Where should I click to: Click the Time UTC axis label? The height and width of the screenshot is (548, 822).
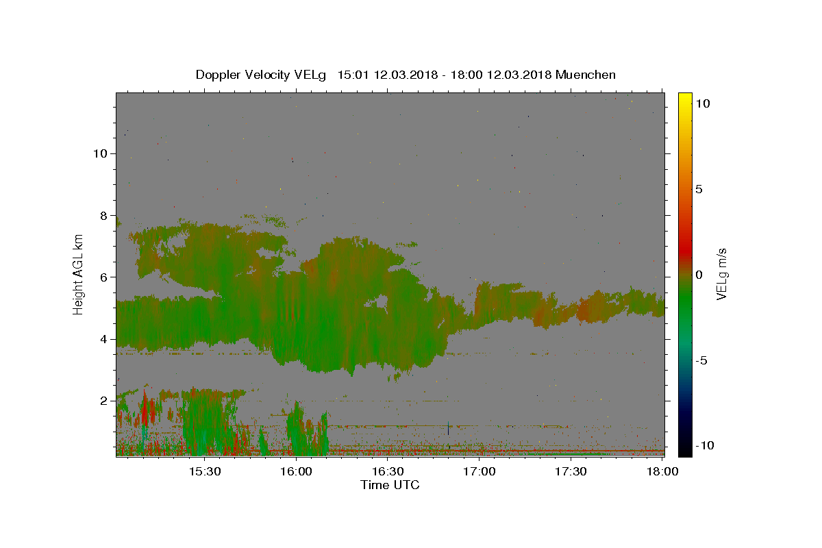coord(390,485)
